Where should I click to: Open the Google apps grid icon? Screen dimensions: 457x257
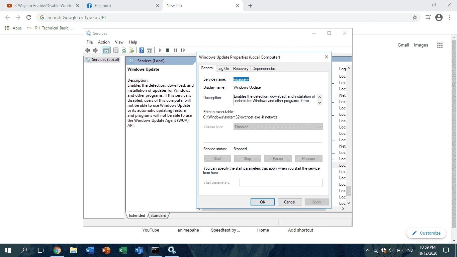(x=440, y=45)
